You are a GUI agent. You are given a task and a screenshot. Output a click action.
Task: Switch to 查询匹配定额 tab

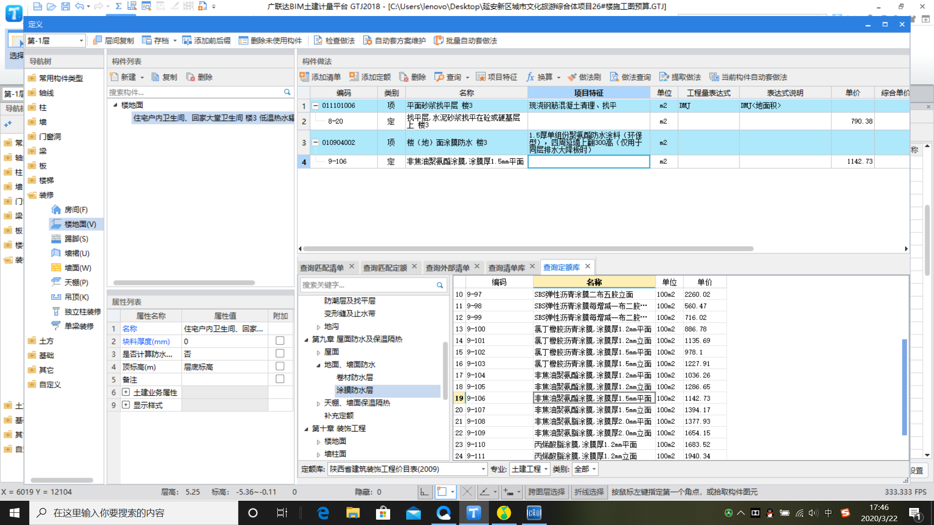point(385,267)
